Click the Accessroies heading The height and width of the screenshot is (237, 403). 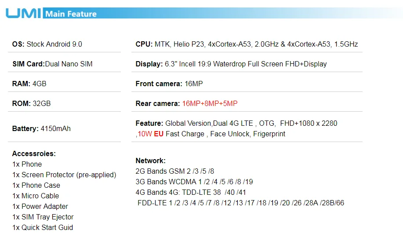[34, 154]
